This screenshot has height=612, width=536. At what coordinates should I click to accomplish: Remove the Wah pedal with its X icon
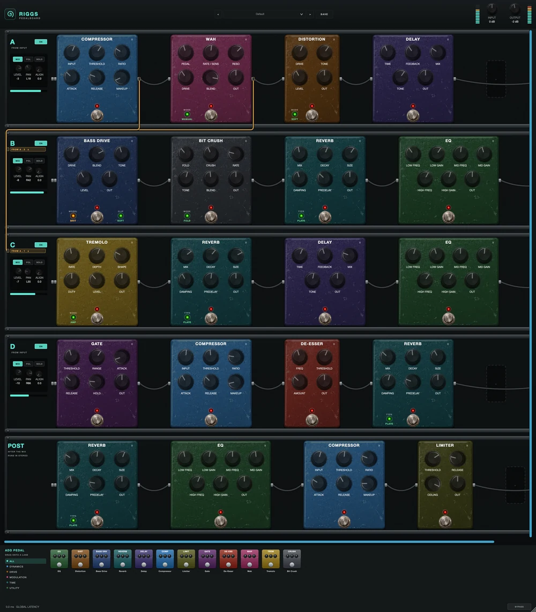(x=246, y=40)
